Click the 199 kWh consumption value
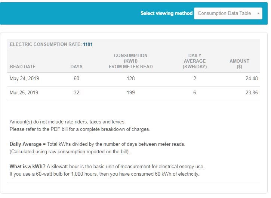Screen dimensions: 271x198 130,93
